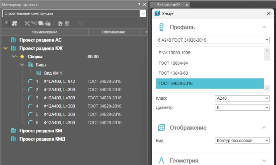
Task: Click the properties sheet toolbar icon
Action: click(x=61, y=23)
